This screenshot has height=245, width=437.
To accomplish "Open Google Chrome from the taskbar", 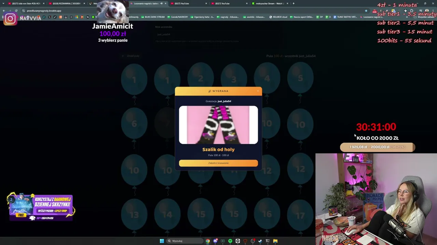I will coord(208,241).
